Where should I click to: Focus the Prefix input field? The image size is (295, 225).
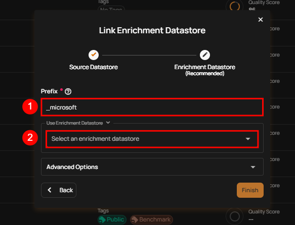152,107
